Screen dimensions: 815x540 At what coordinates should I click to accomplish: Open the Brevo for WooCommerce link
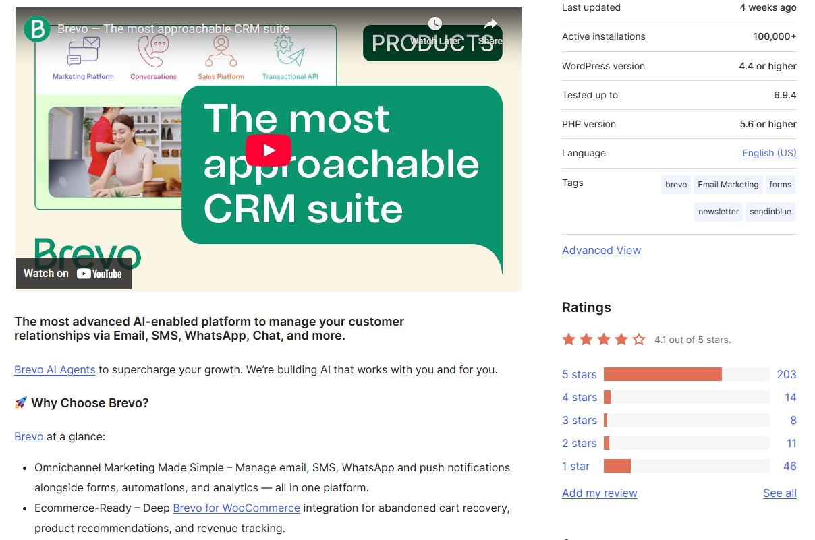click(x=236, y=508)
